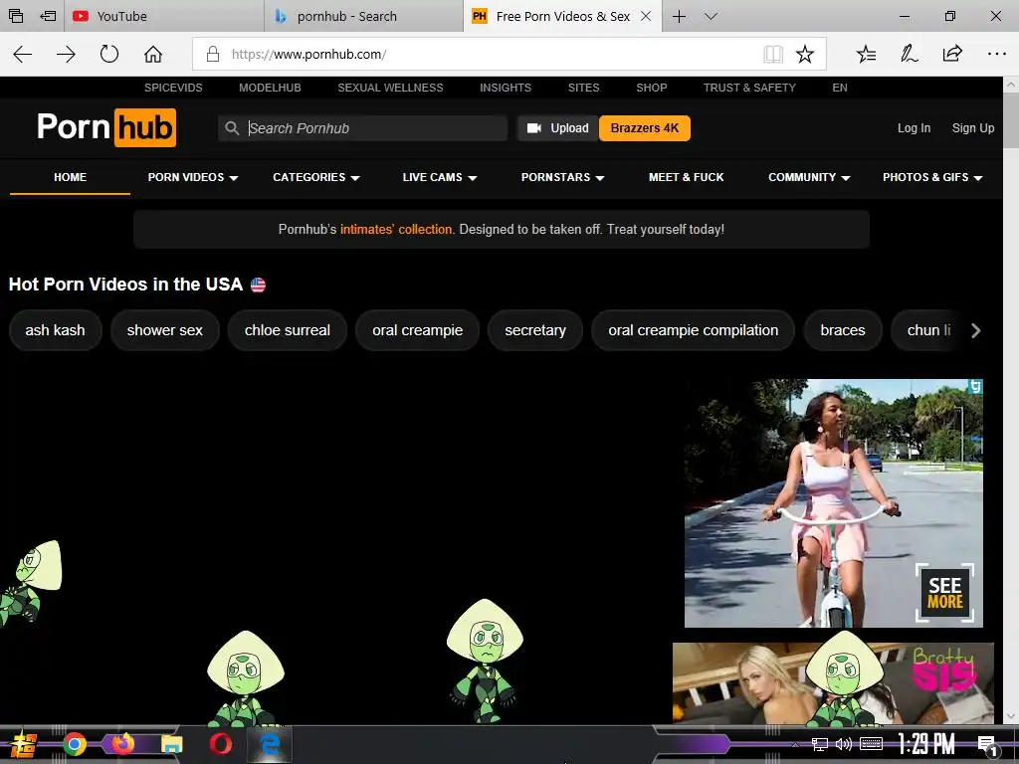The width and height of the screenshot is (1019, 764).
Task: Add web notes with the pen icon
Action: [910, 54]
